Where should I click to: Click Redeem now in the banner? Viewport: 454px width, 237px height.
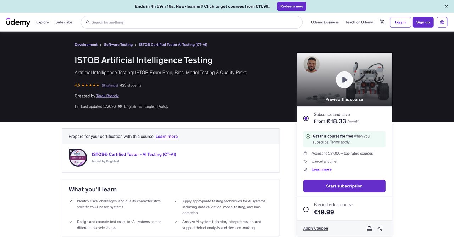[x=292, y=6]
